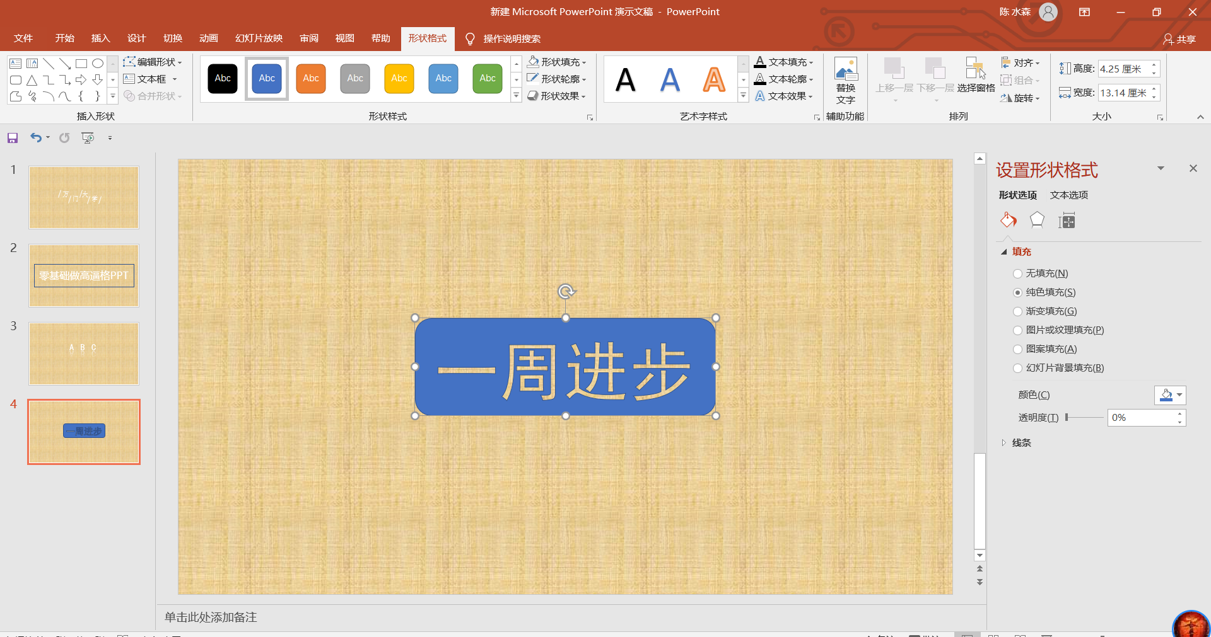
Task: Open the fill Color (颜色) picker button
Action: click(1170, 395)
